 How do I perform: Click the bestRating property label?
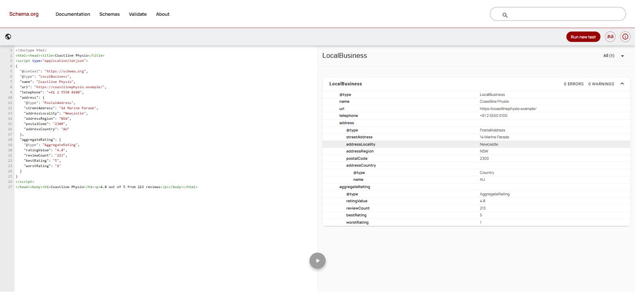356,215
